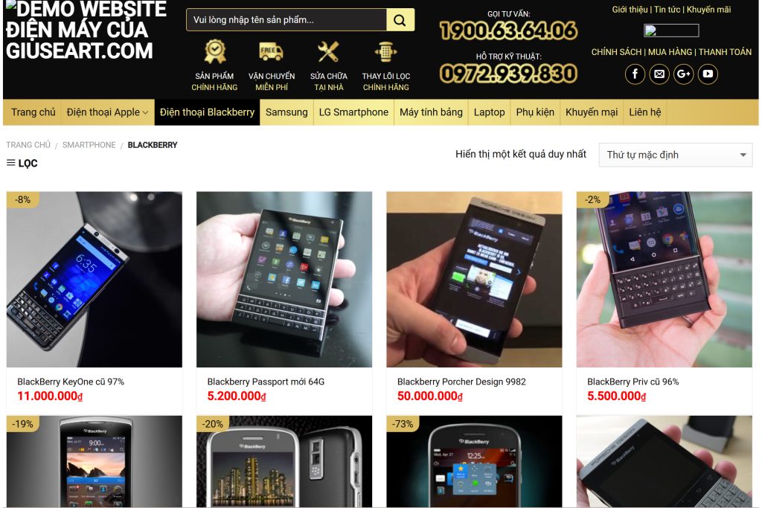Screen dimensions: 762x508
Task: Open the Lọc filter panel
Action: (22, 163)
